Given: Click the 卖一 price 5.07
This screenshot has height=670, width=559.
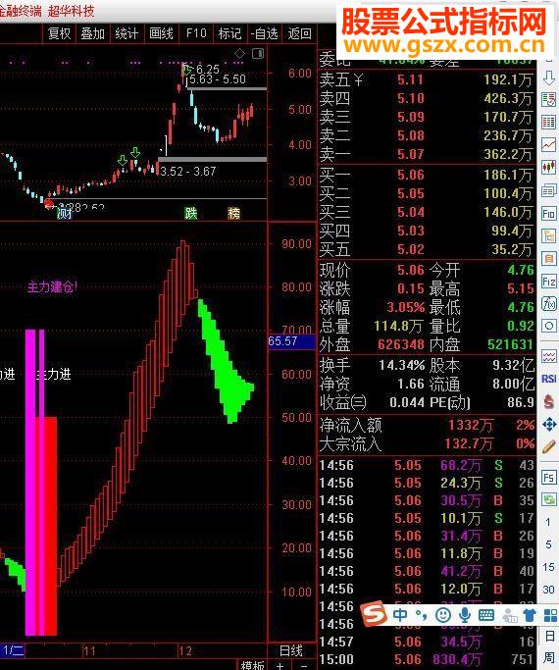Looking at the screenshot, I should tap(410, 154).
